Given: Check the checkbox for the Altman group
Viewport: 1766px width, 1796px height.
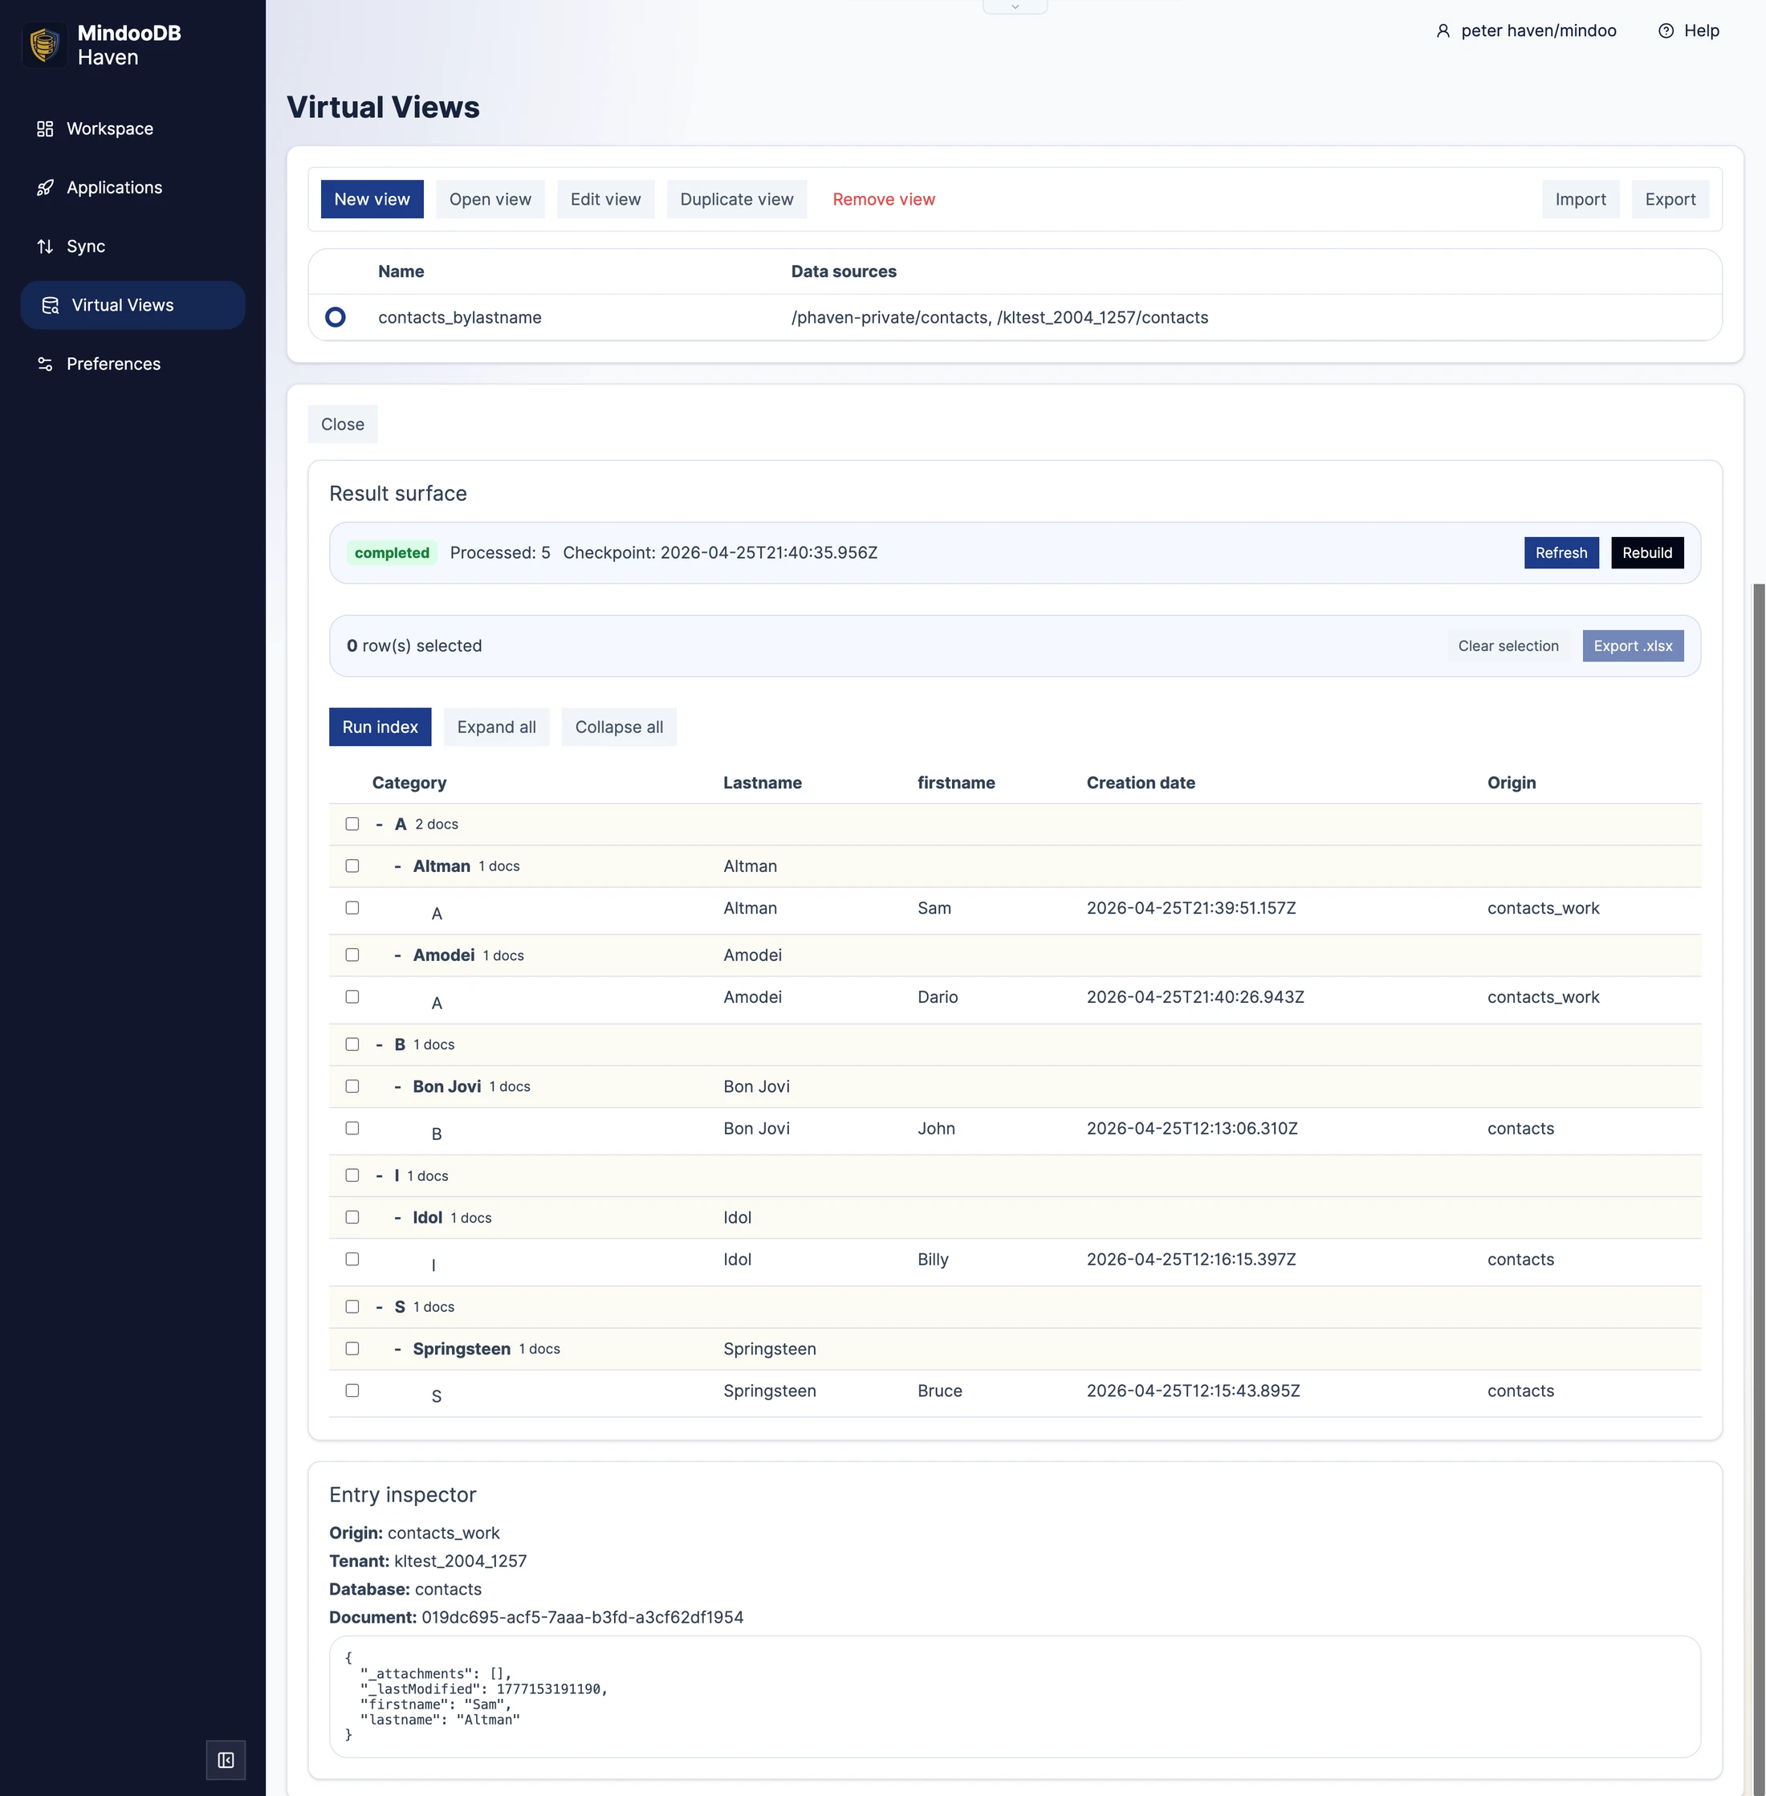Looking at the screenshot, I should click(352, 865).
